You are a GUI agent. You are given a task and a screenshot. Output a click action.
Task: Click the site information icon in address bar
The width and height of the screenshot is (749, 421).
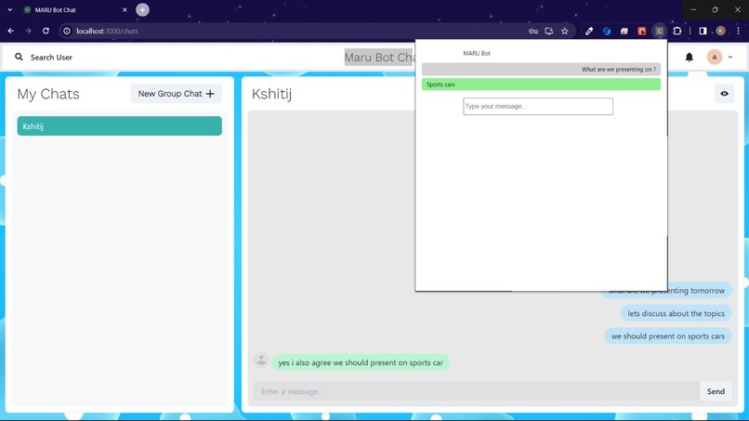pos(67,31)
